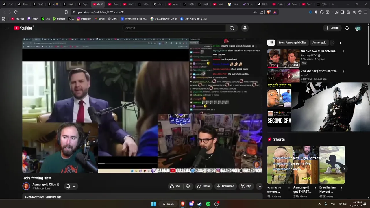Open Spotify from the taskbar
Viewport: 370px width, 208px height.
click(x=208, y=204)
